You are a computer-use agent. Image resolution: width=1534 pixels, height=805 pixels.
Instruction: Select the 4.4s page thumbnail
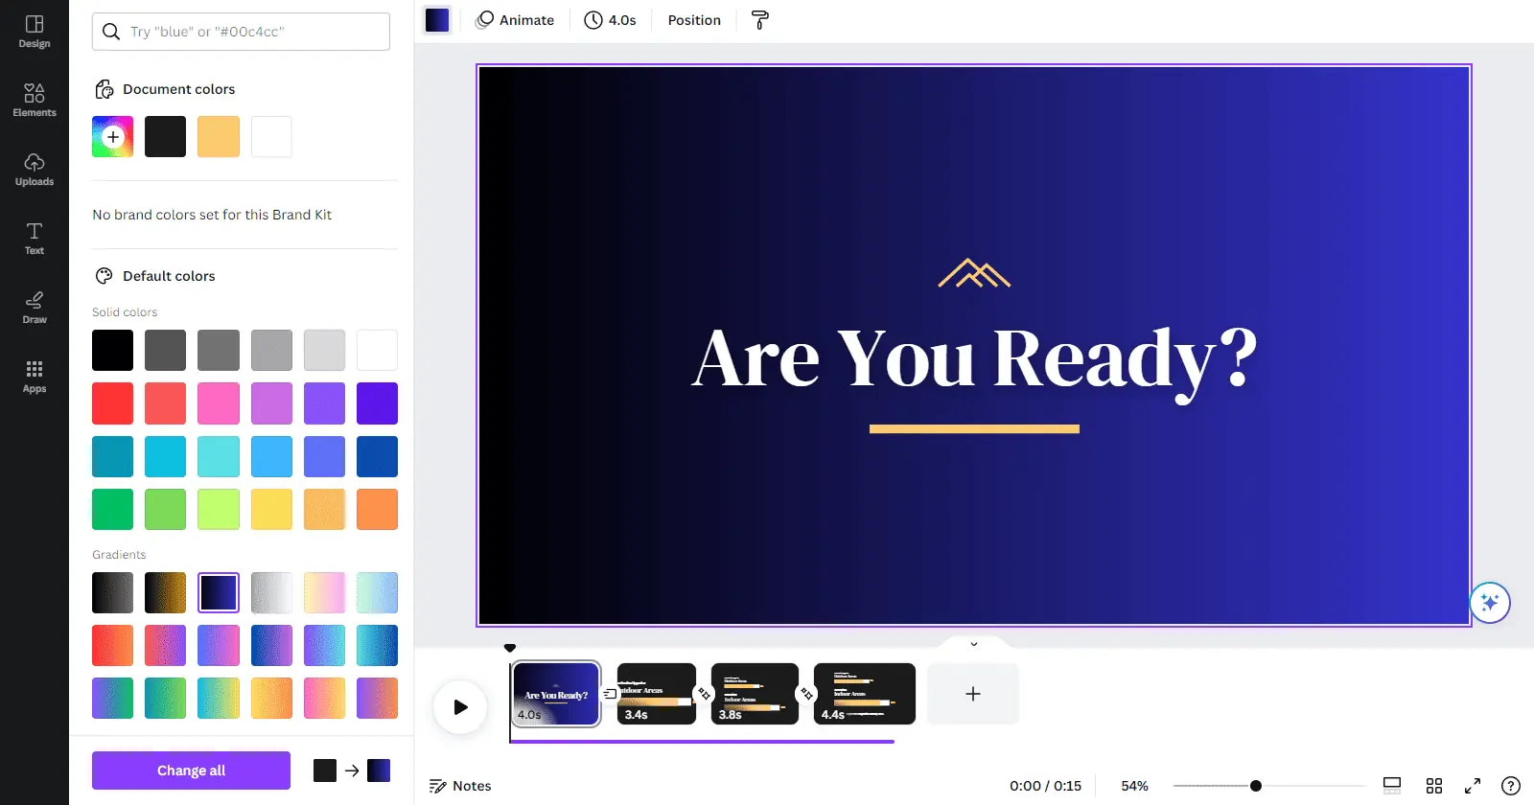(865, 694)
